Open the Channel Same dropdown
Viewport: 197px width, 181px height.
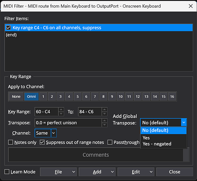tap(54, 133)
